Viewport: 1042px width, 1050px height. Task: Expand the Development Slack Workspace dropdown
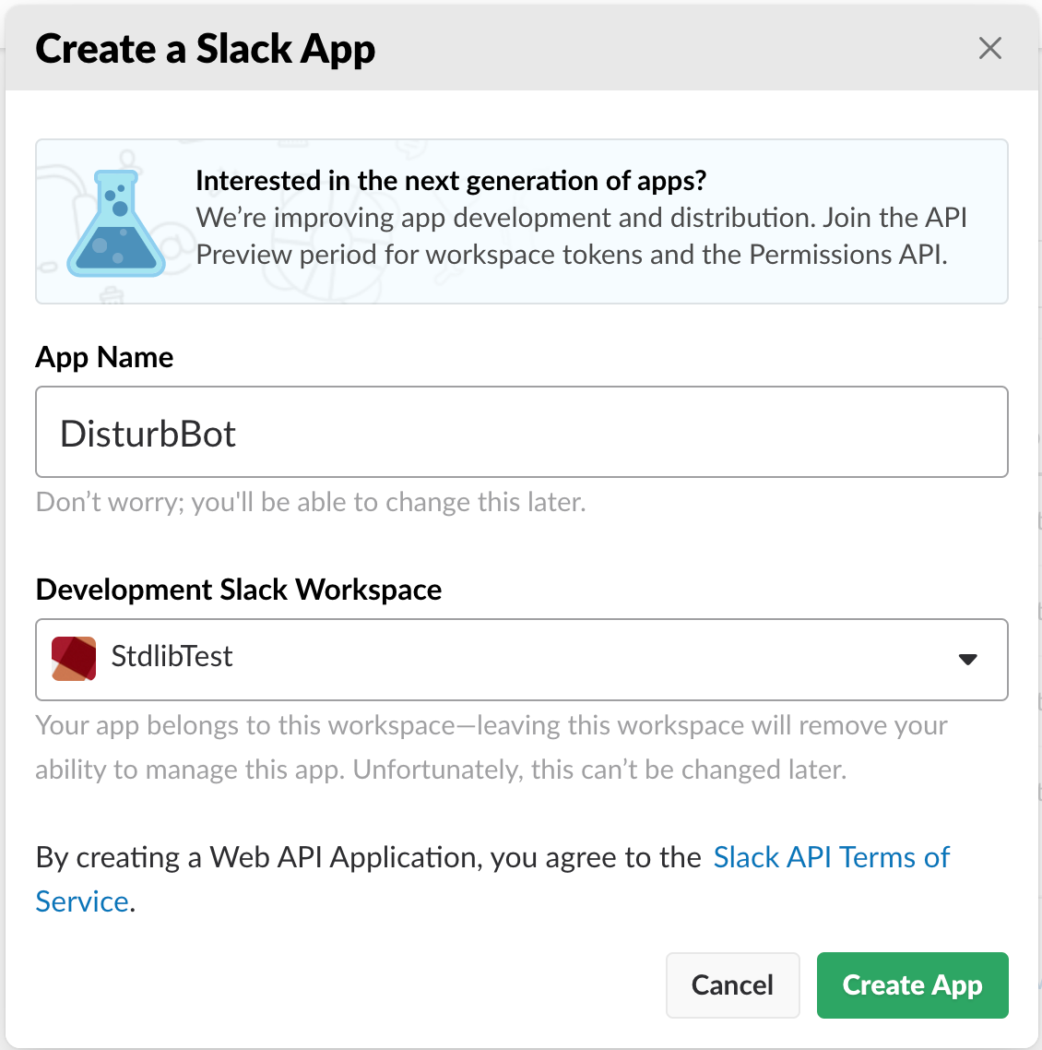(521, 659)
